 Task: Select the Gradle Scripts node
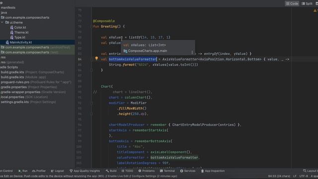point(9,67)
